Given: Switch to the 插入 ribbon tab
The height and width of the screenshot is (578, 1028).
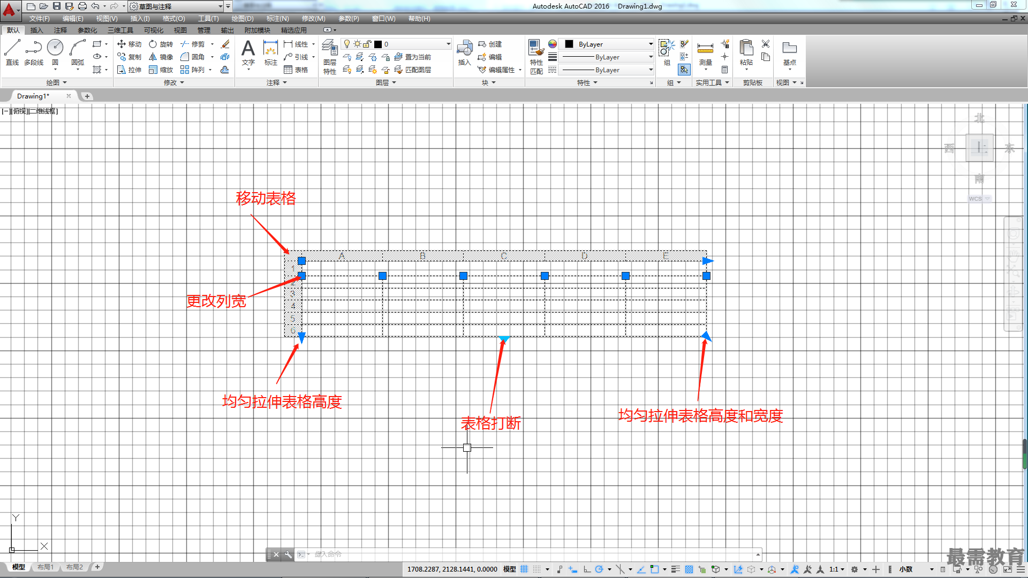Looking at the screenshot, I should pyautogui.click(x=36, y=30).
